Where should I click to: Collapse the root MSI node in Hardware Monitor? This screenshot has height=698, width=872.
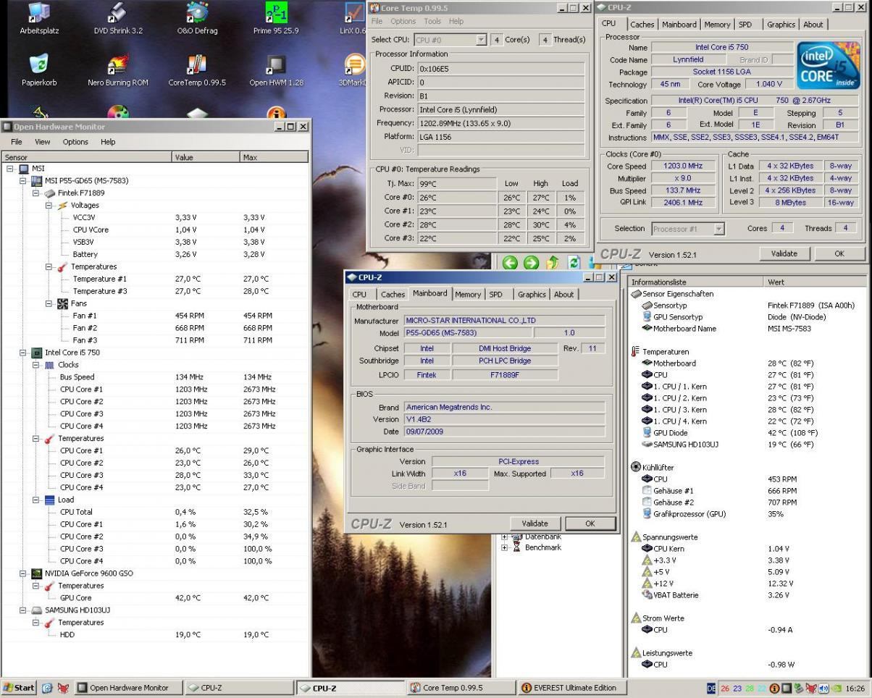tap(10, 169)
